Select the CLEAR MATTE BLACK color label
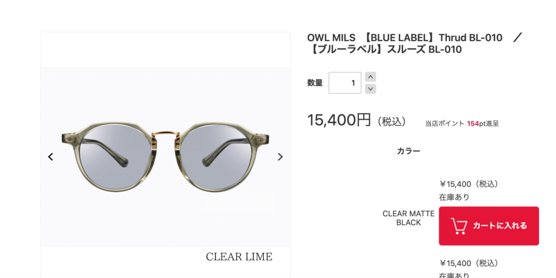 [x=408, y=218]
